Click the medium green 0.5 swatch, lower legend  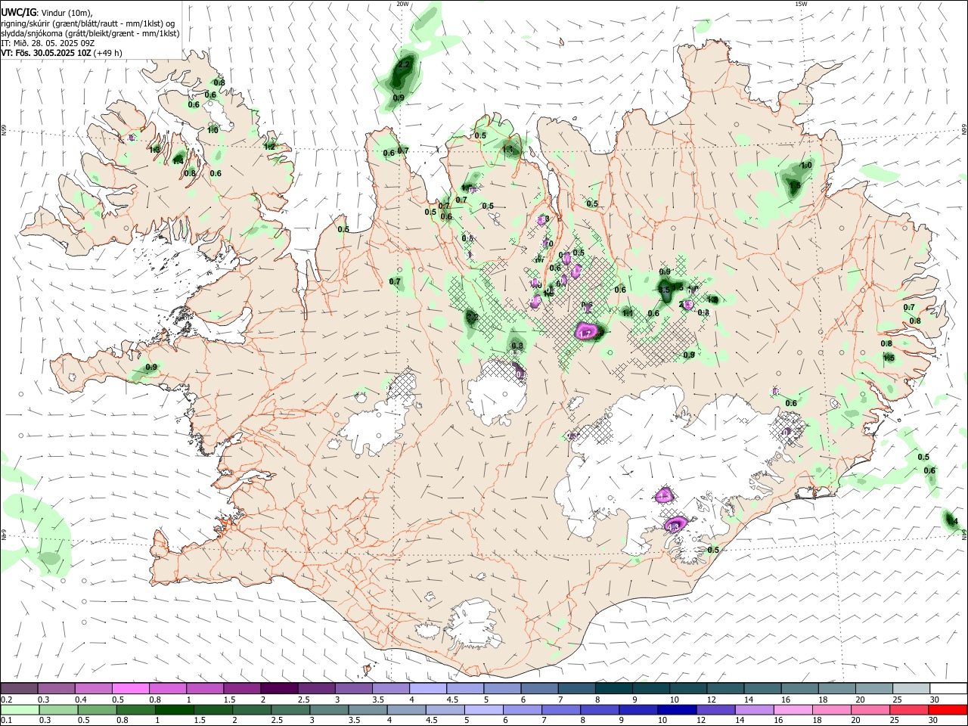coord(97,710)
